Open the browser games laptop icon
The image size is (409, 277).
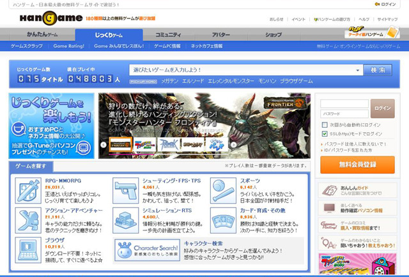coord(28,250)
